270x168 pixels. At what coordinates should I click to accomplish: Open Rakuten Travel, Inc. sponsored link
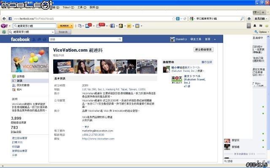click(194, 79)
